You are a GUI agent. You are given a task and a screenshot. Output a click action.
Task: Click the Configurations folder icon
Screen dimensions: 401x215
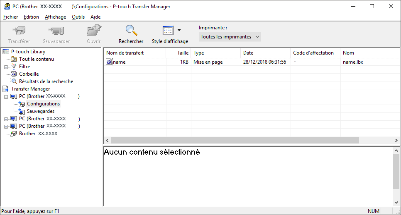(x=22, y=104)
